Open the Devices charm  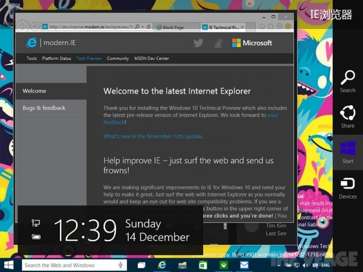(x=348, y=188)
